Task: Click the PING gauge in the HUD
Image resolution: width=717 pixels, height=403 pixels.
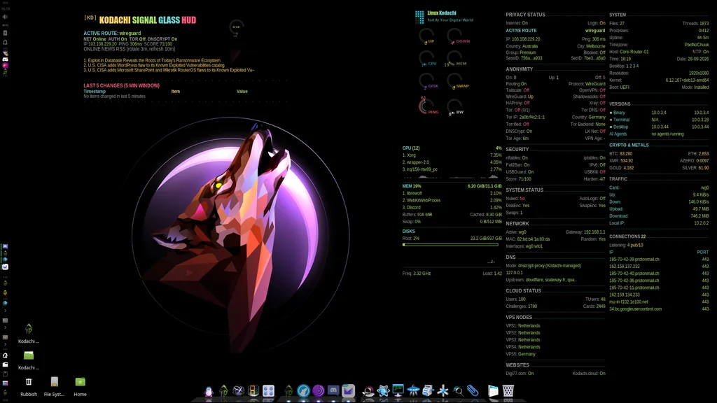Action: [429, 106]
